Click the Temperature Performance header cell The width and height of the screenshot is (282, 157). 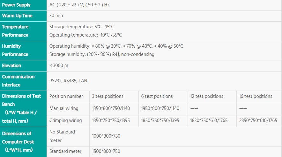click(15, 31)
